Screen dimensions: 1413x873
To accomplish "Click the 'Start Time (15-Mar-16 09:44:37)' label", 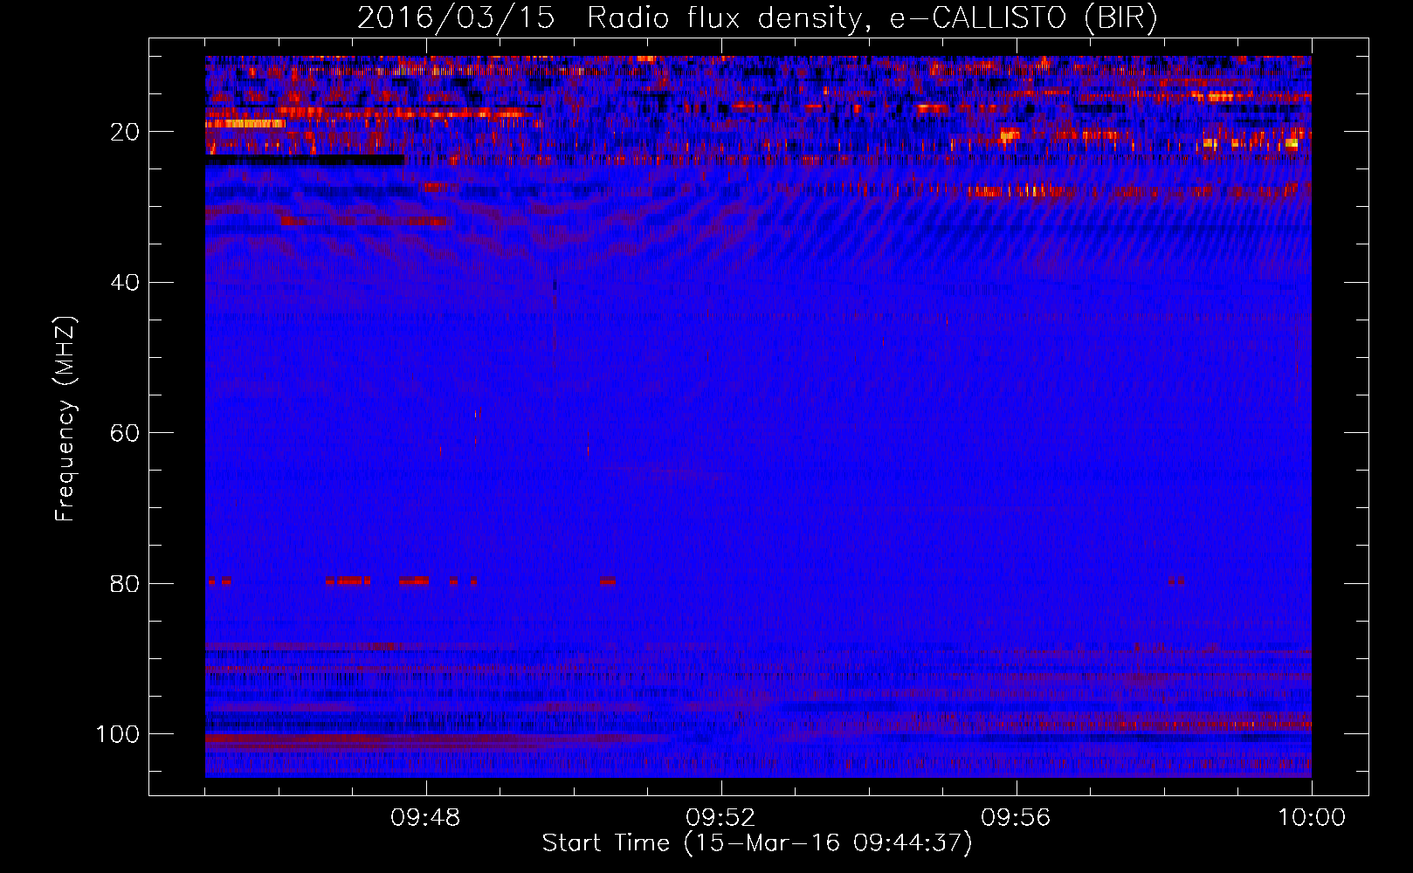I will [x=757, y=843].
